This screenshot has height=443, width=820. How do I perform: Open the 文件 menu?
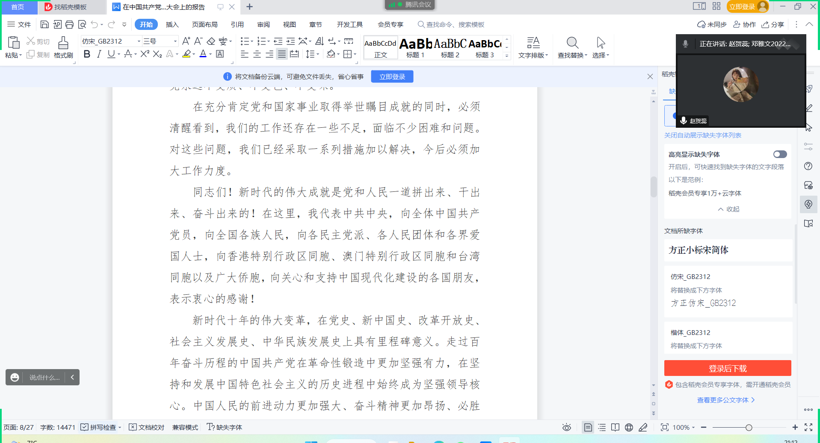click(19, 24)
